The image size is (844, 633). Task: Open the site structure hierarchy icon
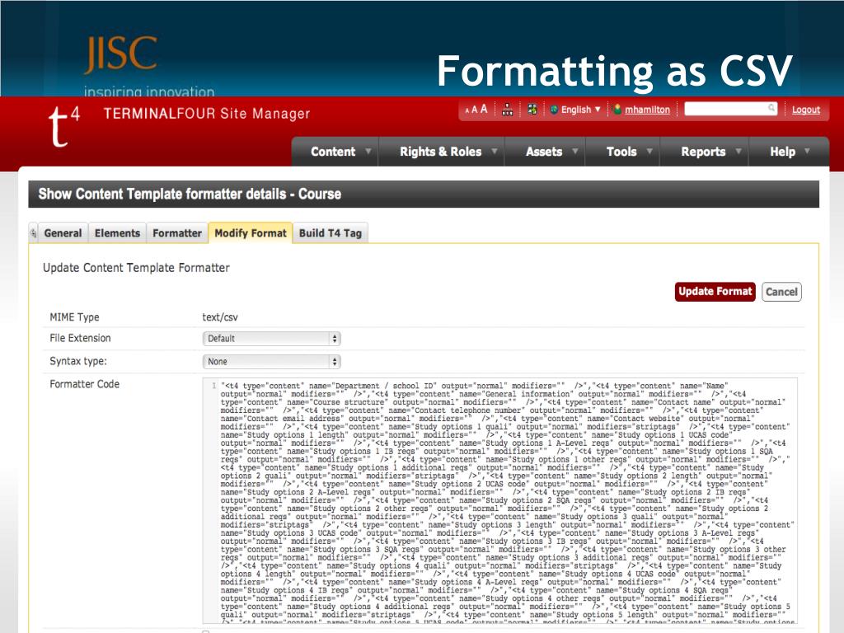coord(507,110)
